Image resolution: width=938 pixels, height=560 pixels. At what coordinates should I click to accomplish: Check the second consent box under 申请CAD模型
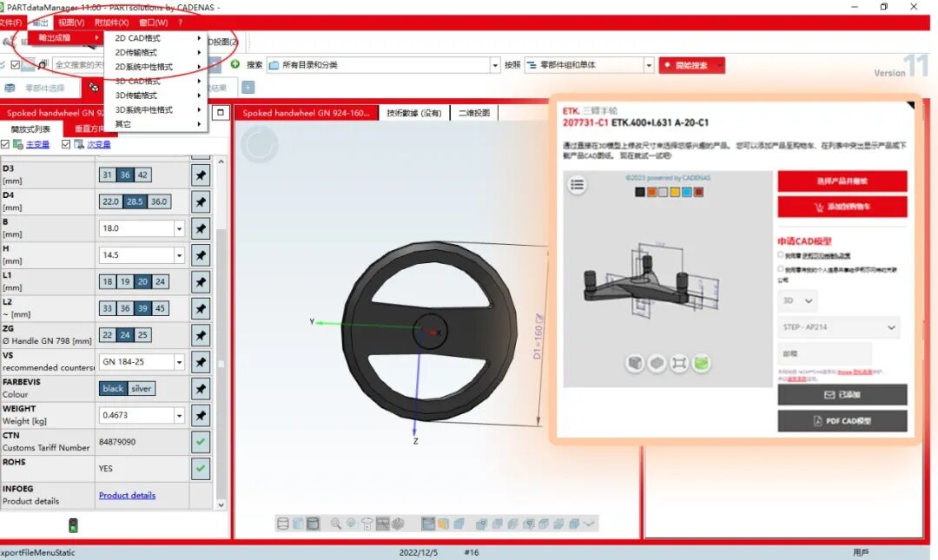[x=781, y=269]
